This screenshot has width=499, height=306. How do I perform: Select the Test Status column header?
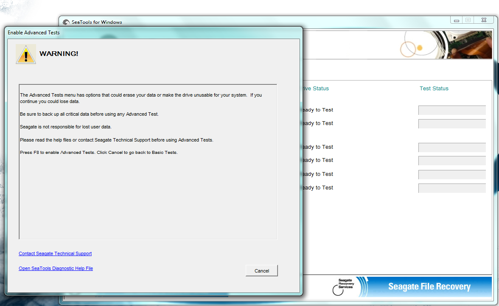[x=434, y=88]
